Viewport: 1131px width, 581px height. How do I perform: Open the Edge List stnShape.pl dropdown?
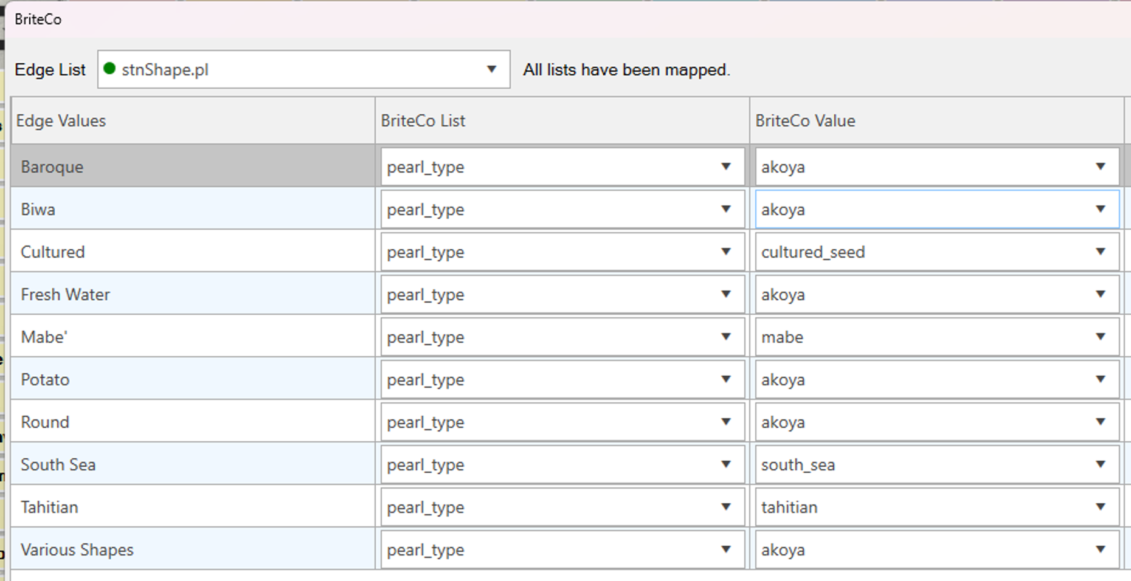coord(491,70)
